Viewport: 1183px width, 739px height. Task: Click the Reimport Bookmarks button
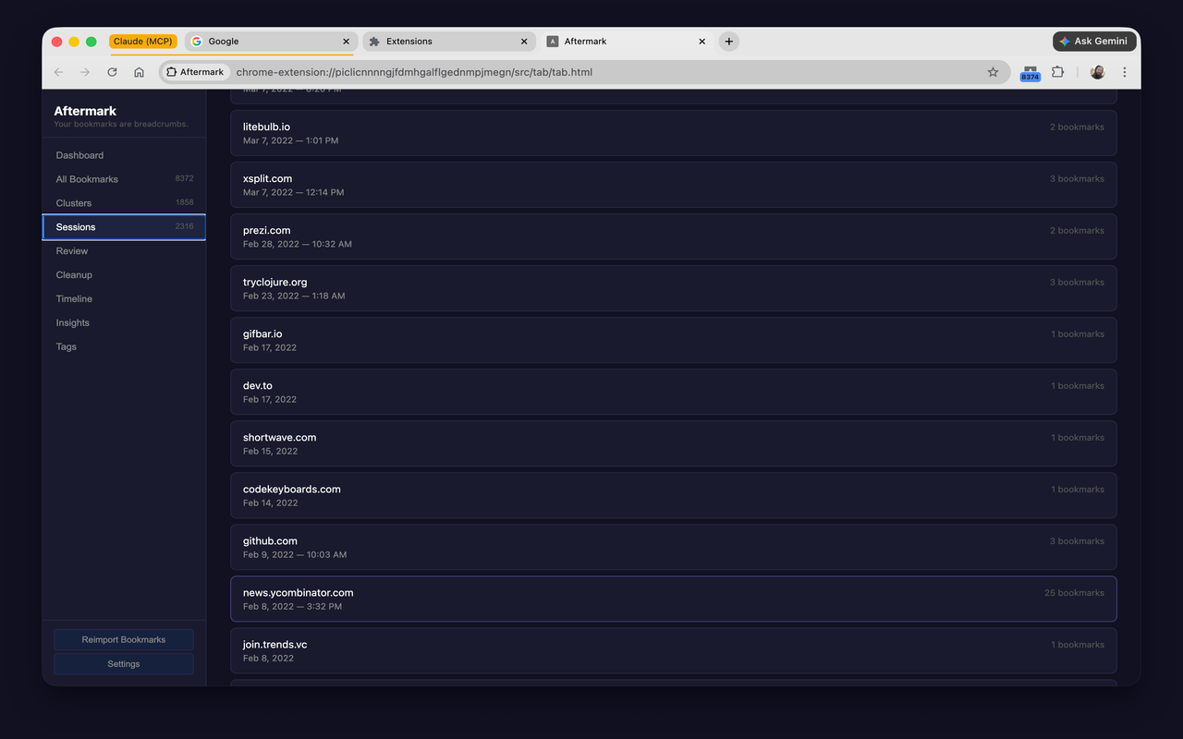point(124,639)
